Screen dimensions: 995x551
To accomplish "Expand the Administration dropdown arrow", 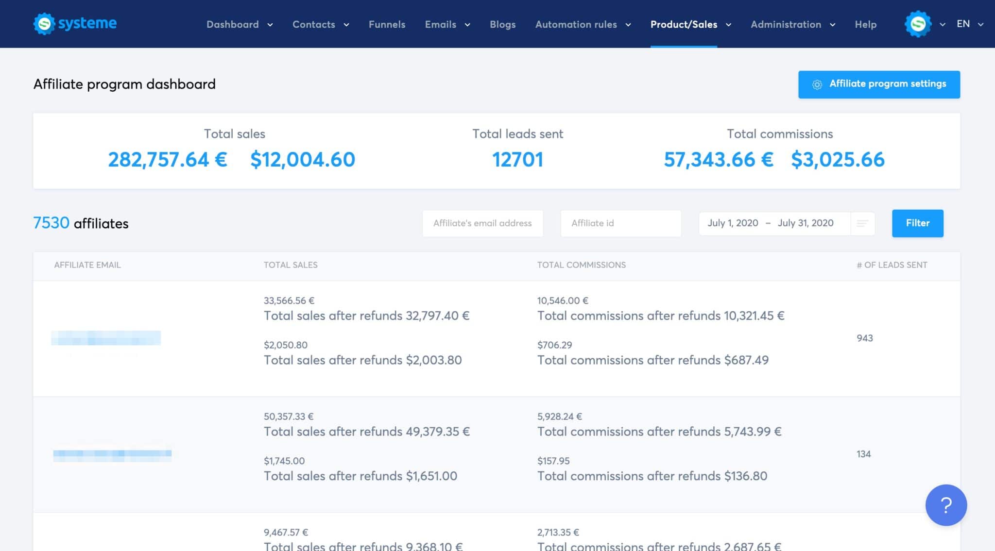I will pos(832,25).
